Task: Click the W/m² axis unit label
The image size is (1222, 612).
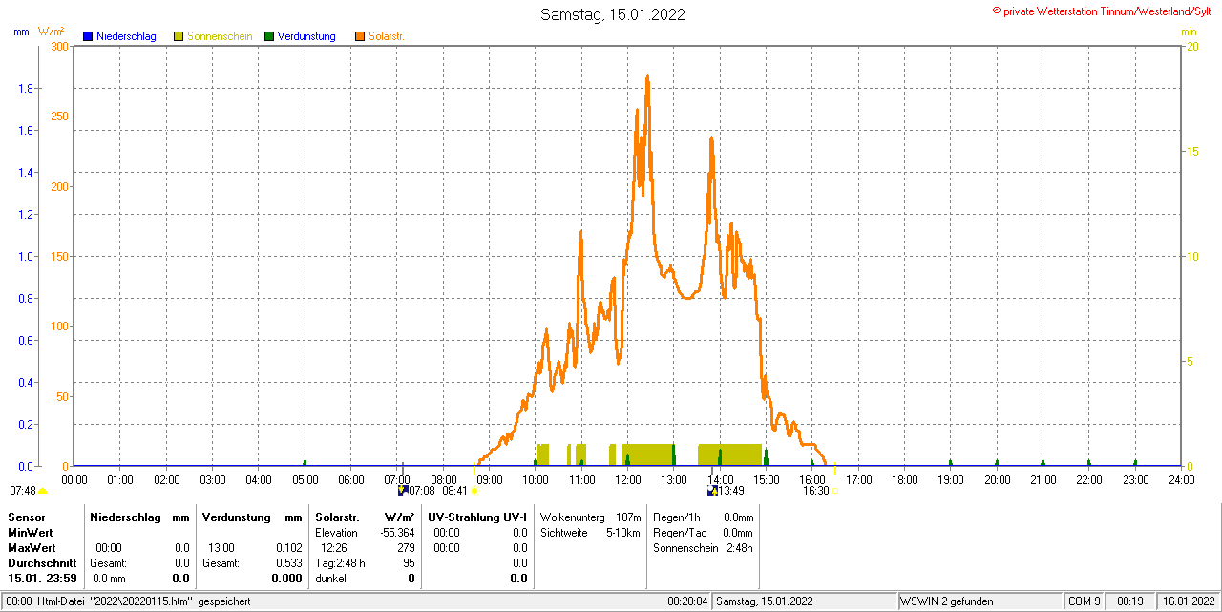Action: (x=51, y=32)
